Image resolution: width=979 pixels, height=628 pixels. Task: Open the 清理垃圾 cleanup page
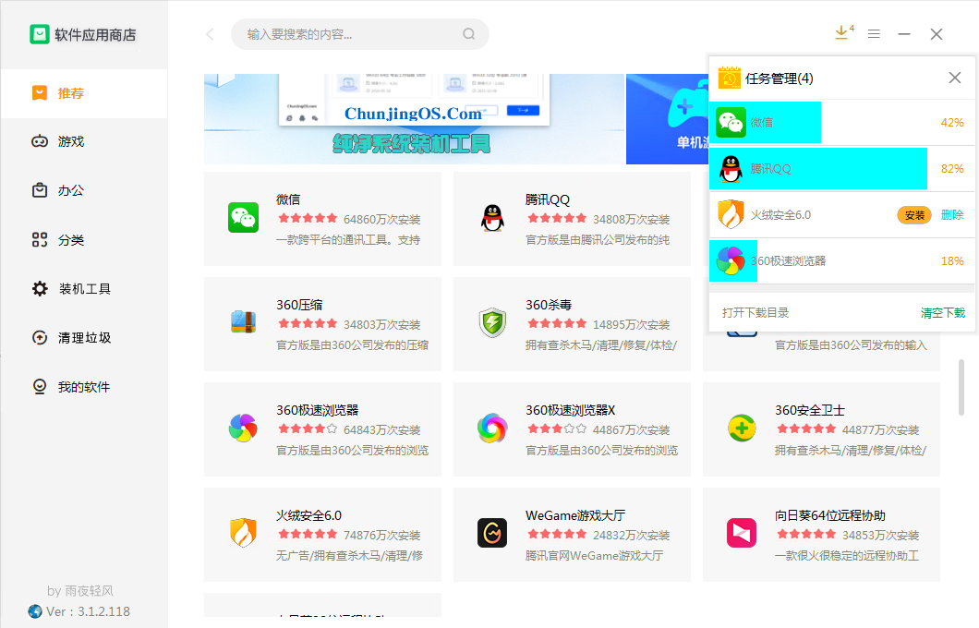[84, 338]
